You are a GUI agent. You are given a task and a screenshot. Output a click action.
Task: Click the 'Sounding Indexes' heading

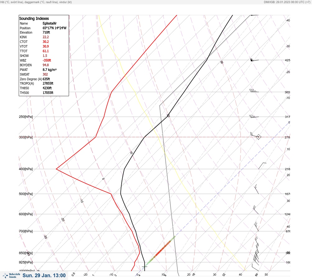[x=34, y=18]
